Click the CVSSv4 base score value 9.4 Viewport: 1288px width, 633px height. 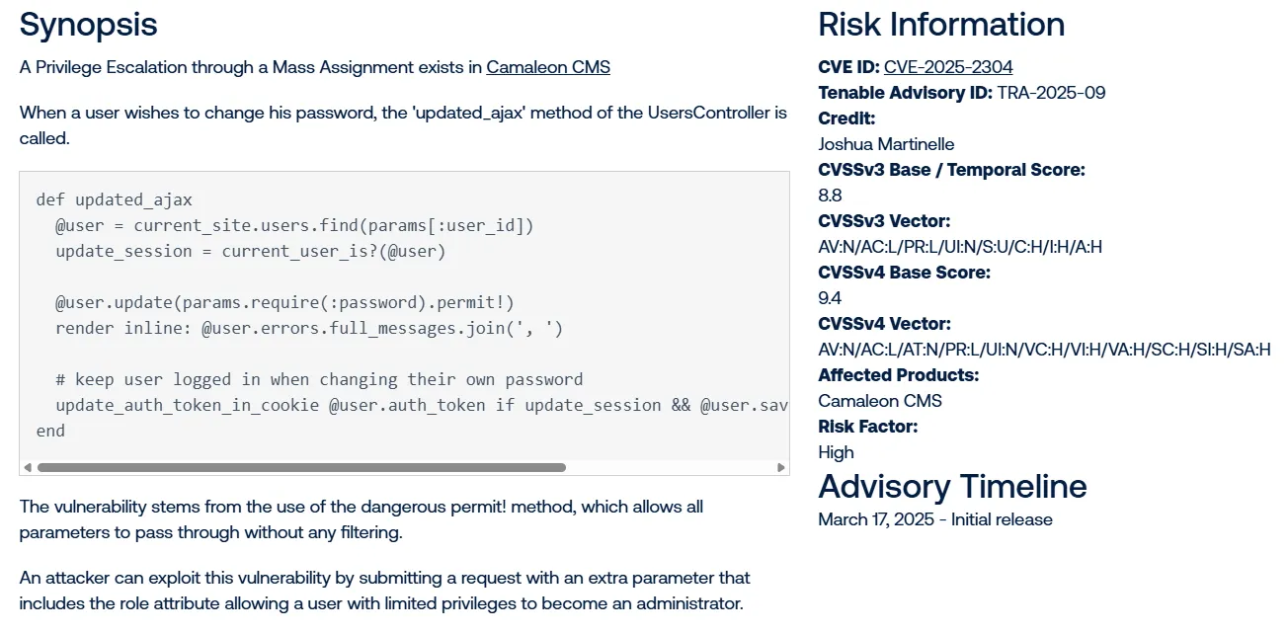[x=831, y=298]
